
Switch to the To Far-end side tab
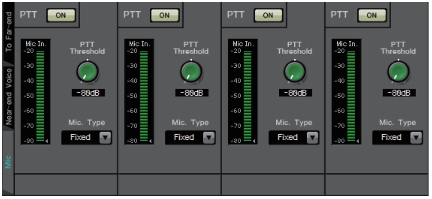point(8,32)
